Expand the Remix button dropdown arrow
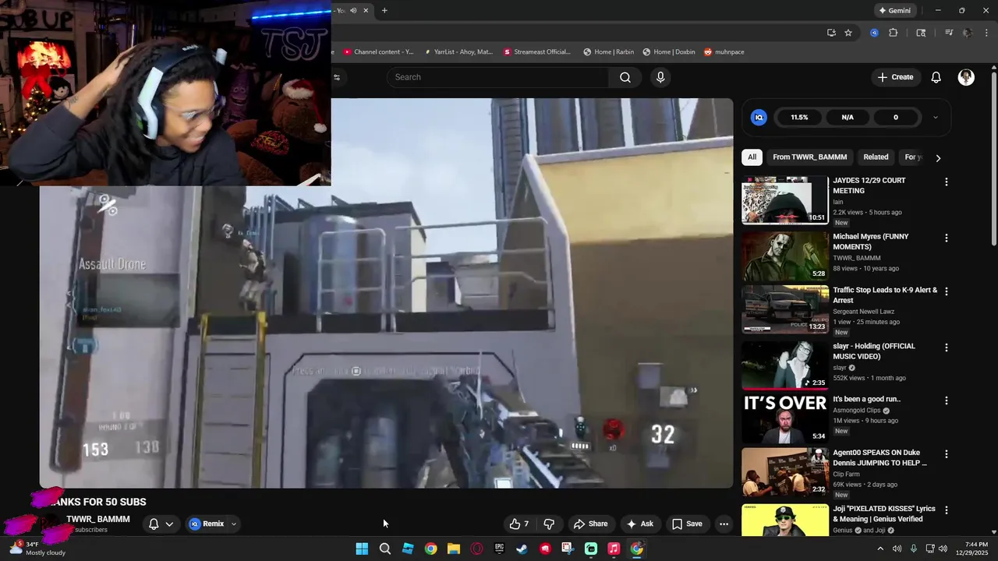The height and width of the screenshot is (561, 998). pyautogui.click(x=233, y=524)
